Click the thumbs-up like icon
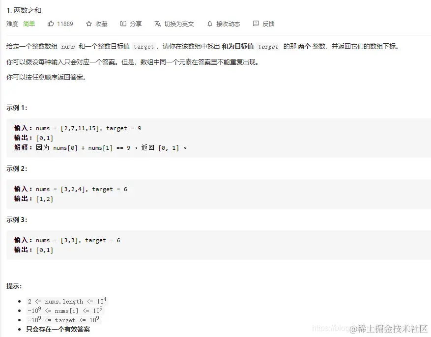Screen dimensions: 431x337 (x=51, y=23)
